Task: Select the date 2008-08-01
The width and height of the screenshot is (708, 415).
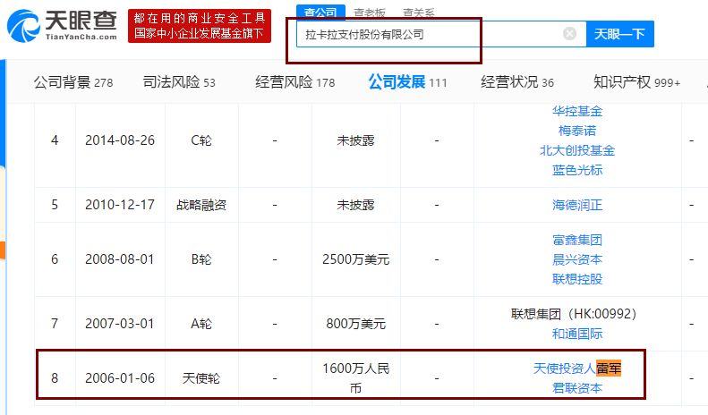Action: (120, 259)
